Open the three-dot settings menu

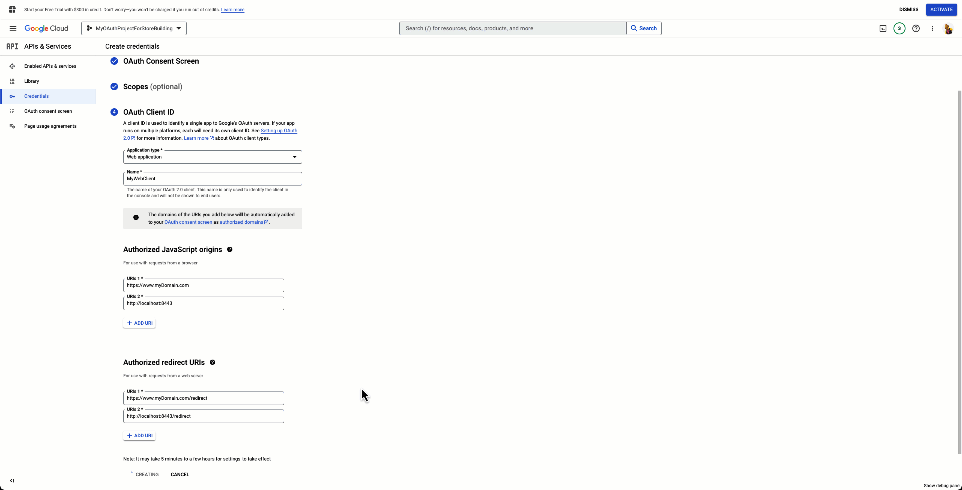(932, 29)
